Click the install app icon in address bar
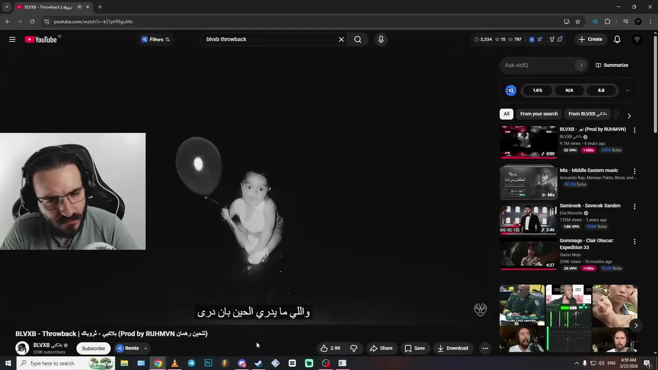The image size is (658, 370). tap(566, 22)
